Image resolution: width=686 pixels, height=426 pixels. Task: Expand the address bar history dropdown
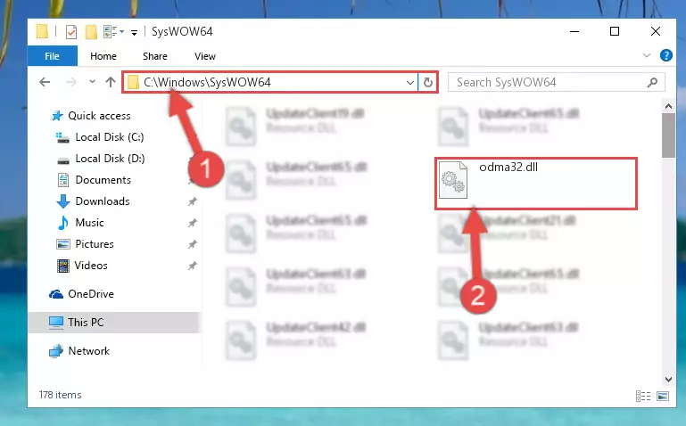coord(410,82)
